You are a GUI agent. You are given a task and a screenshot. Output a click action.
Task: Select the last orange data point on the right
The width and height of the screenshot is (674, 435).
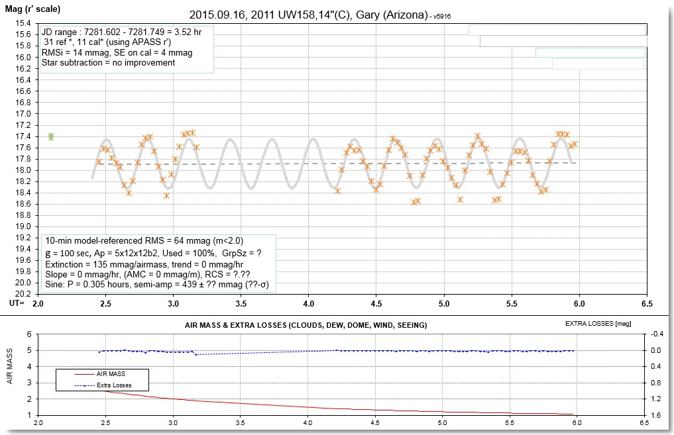click(575, 144)
